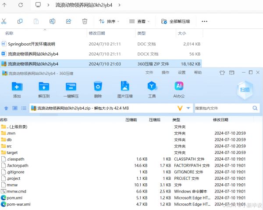Image resolution: width=263 pixels, height=210 pixels.
Task: Click the 图片压缩 image compress icon
Action: click(125, 89)
